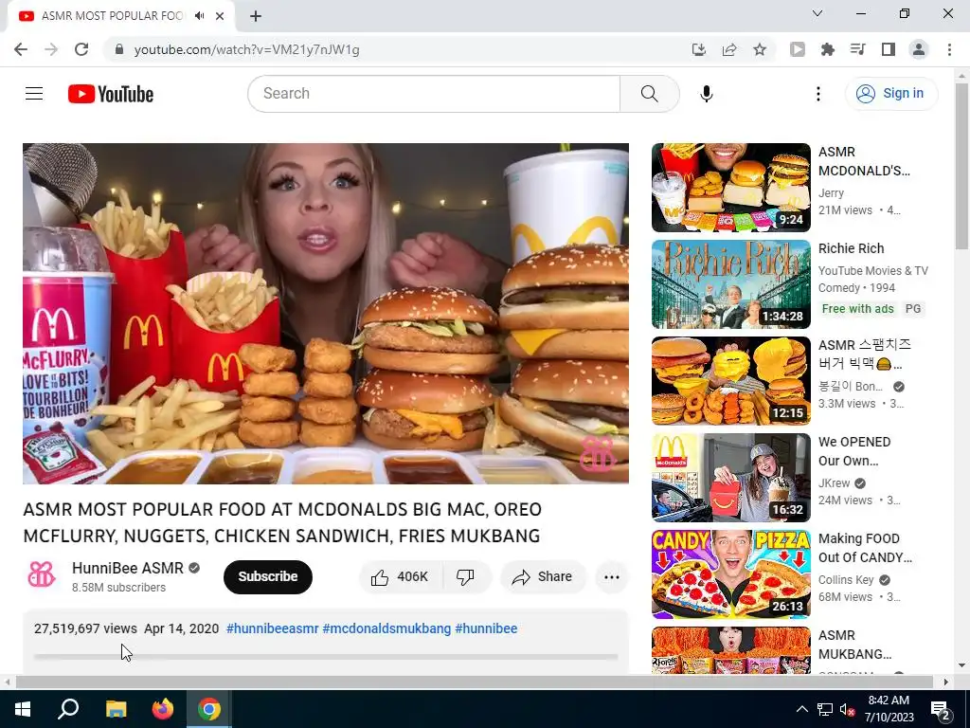
Task: Subscribe to HunniBee ASMR
Action: click(268, 577)
